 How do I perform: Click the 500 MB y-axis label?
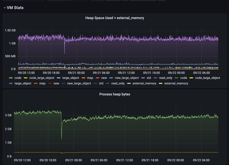pos(10,56)
